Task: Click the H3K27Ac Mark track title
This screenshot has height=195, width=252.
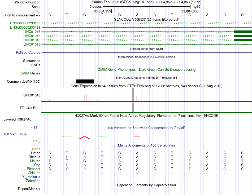Action: pos(146,116)
